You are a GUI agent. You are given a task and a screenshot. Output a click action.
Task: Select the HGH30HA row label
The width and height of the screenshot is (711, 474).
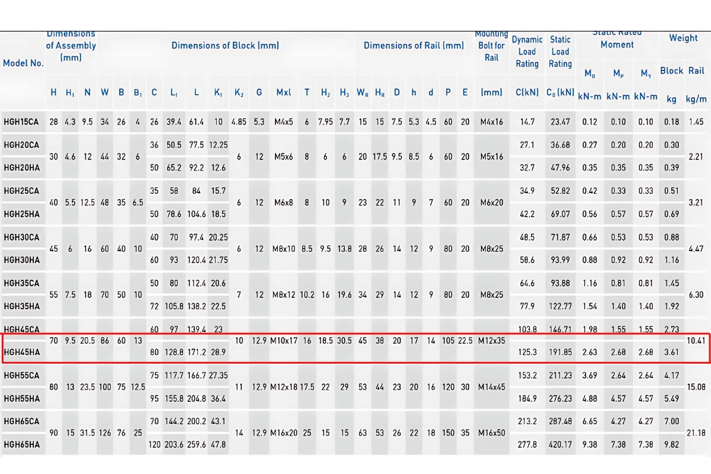pos(21,260)
